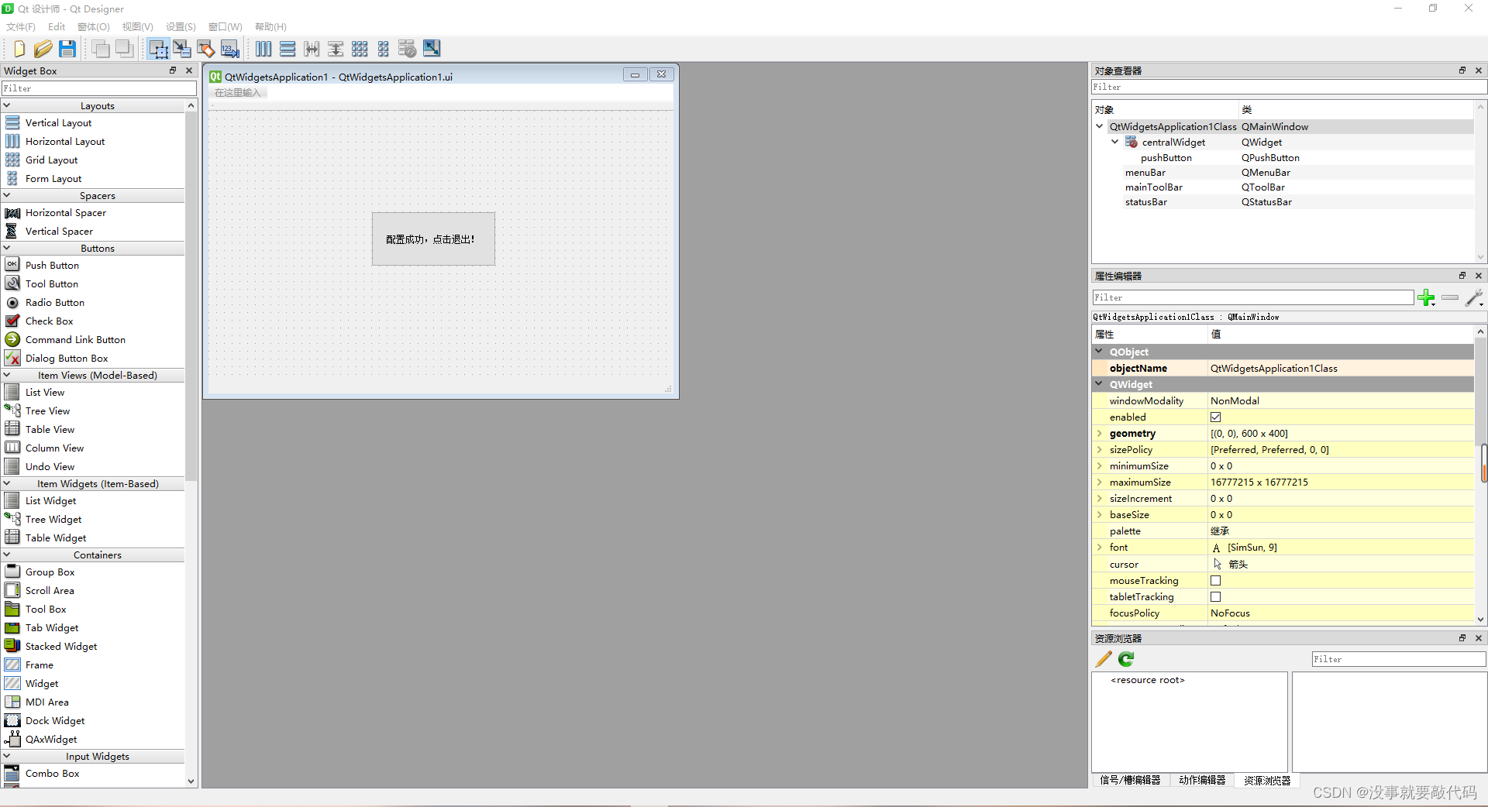Click the property editor Filter field
The image size is (1488, 807).
click(1252, 297)
